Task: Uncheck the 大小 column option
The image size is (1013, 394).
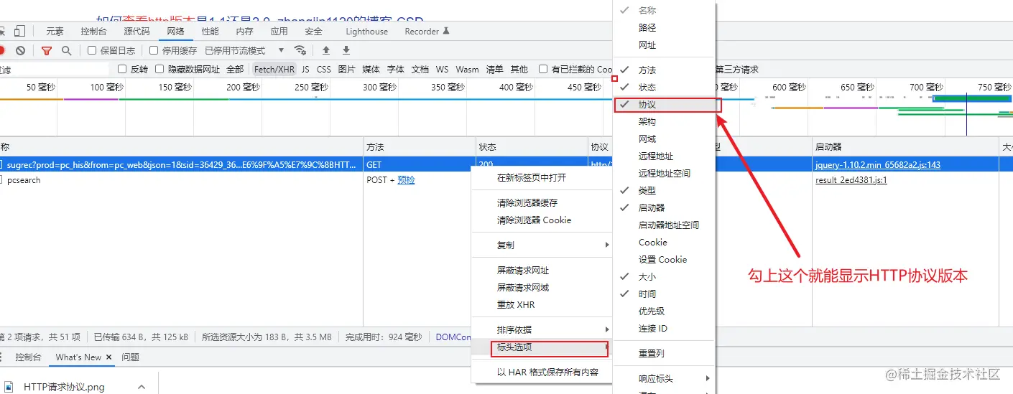Action: pos(664,276)
